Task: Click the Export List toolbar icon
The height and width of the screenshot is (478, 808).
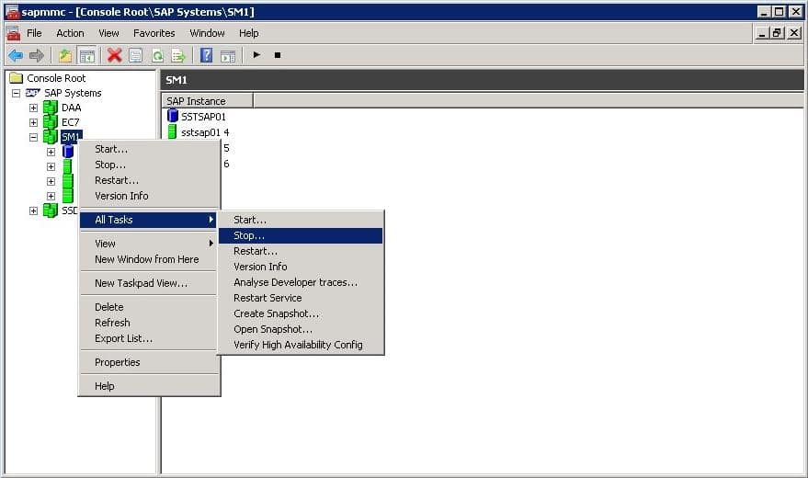Action: (178, 55)
